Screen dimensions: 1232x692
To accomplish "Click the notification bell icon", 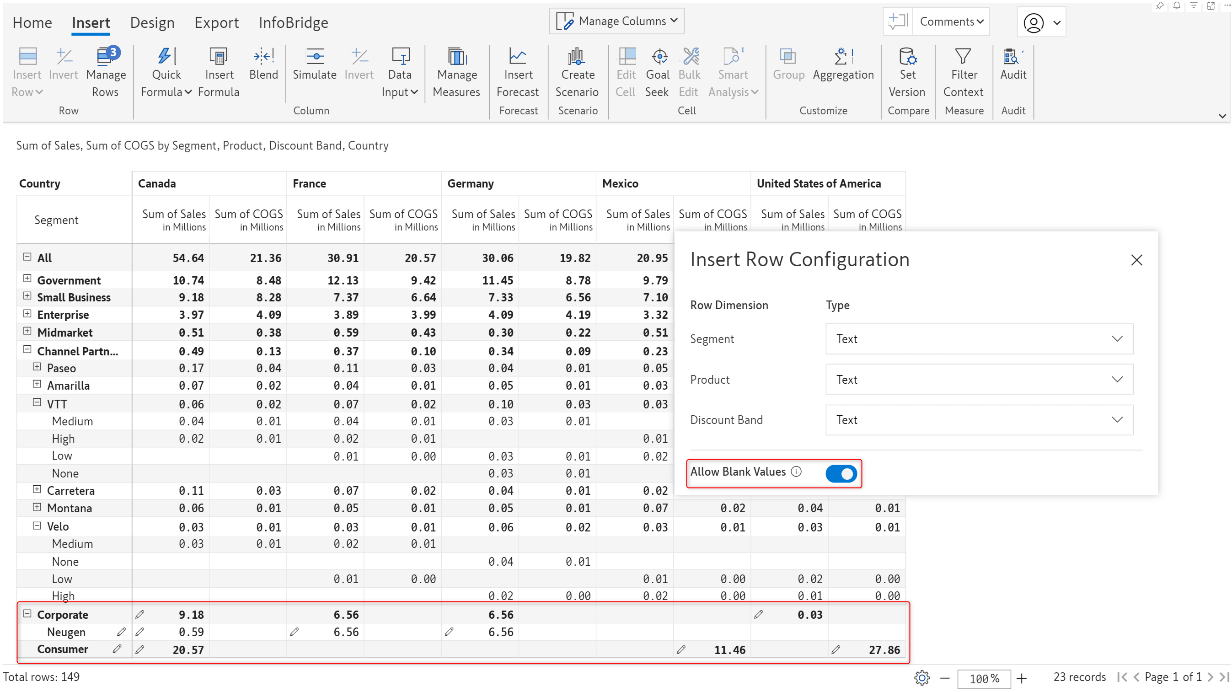I will click(1177, 6).
